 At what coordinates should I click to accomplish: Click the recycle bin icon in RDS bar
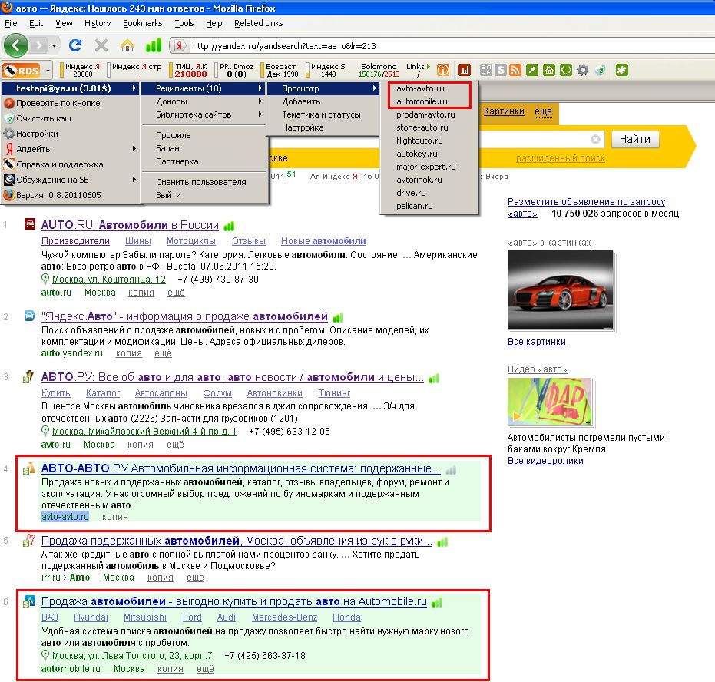[601, 70]
